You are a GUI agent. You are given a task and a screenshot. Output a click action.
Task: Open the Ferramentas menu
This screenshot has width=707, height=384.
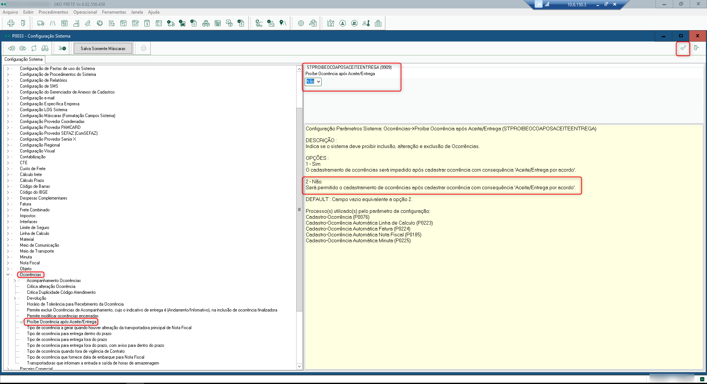pos(114,12)
